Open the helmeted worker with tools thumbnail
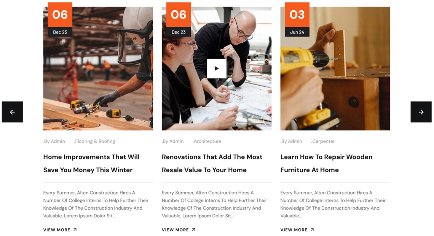 (x=98, y=69)
